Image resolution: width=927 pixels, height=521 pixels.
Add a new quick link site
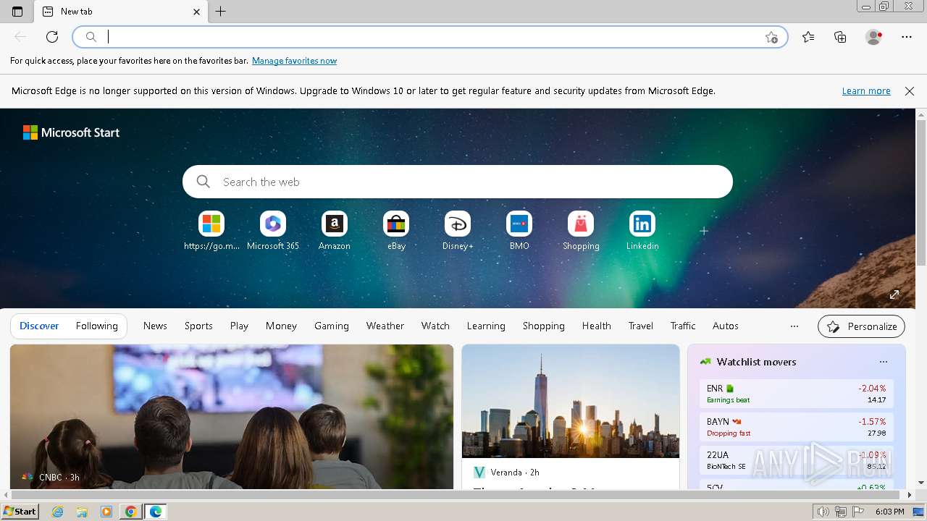pos(703,231)
